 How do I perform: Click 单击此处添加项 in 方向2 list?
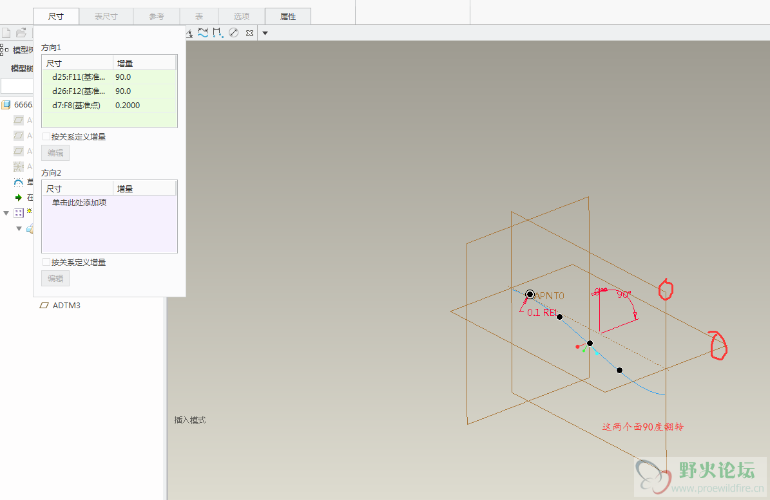79,203
